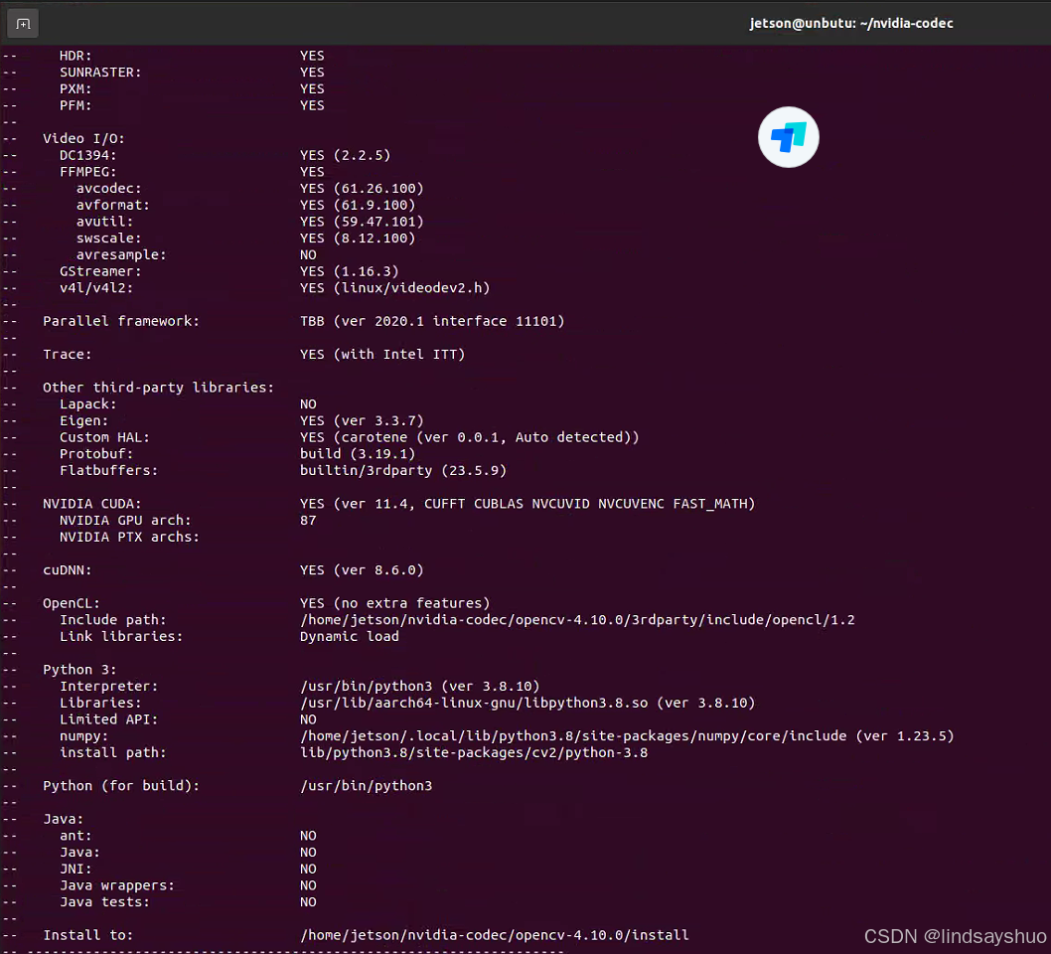Click the ant 'NO' value
1051x954 pixels.
[x=308, y=836]
